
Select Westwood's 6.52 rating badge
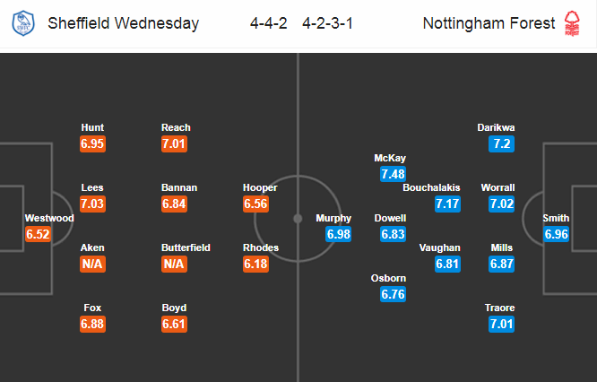pos(38,234)
